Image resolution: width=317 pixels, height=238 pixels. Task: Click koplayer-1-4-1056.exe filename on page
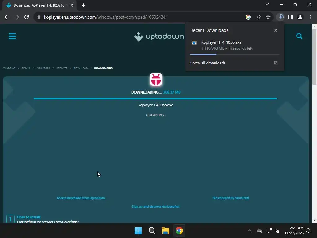(x=156, y=105)
